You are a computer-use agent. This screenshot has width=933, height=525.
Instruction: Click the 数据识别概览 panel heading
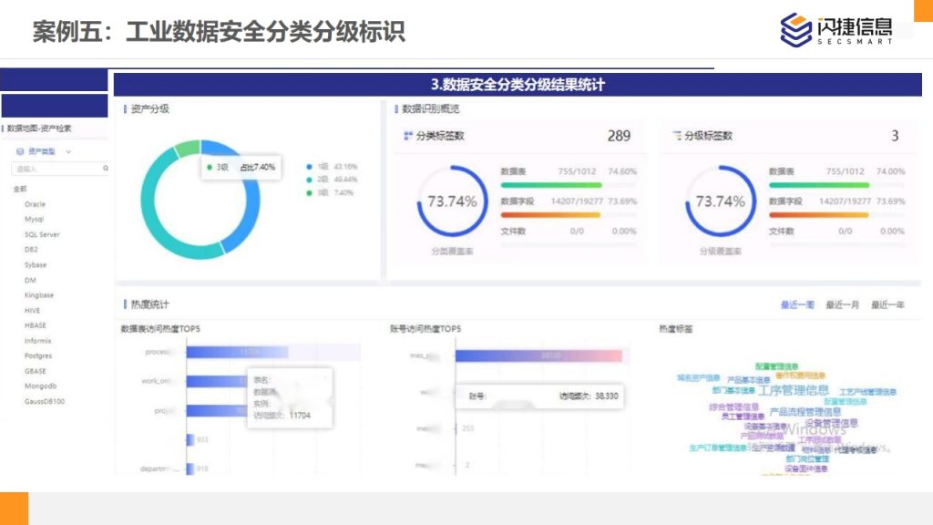tap(430, 109)
